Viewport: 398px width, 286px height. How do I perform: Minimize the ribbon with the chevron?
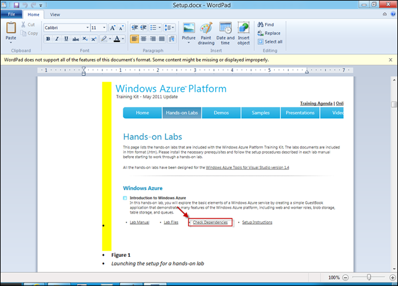385,14
